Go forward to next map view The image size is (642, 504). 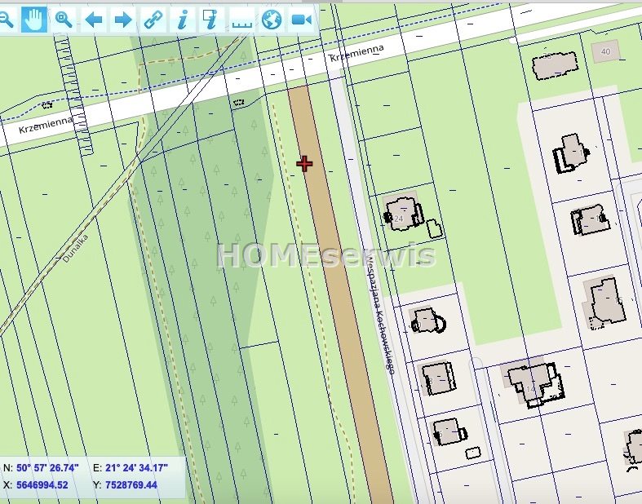click(x=122, y=20)
